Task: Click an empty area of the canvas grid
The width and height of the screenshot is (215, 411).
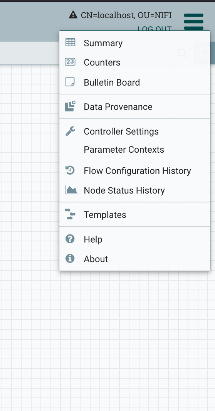Action: point(105,341)
